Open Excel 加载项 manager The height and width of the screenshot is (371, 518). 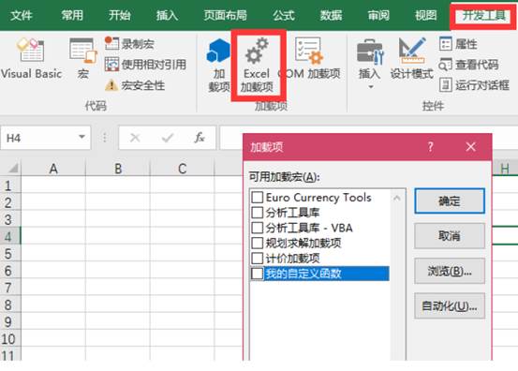point(257,65)
